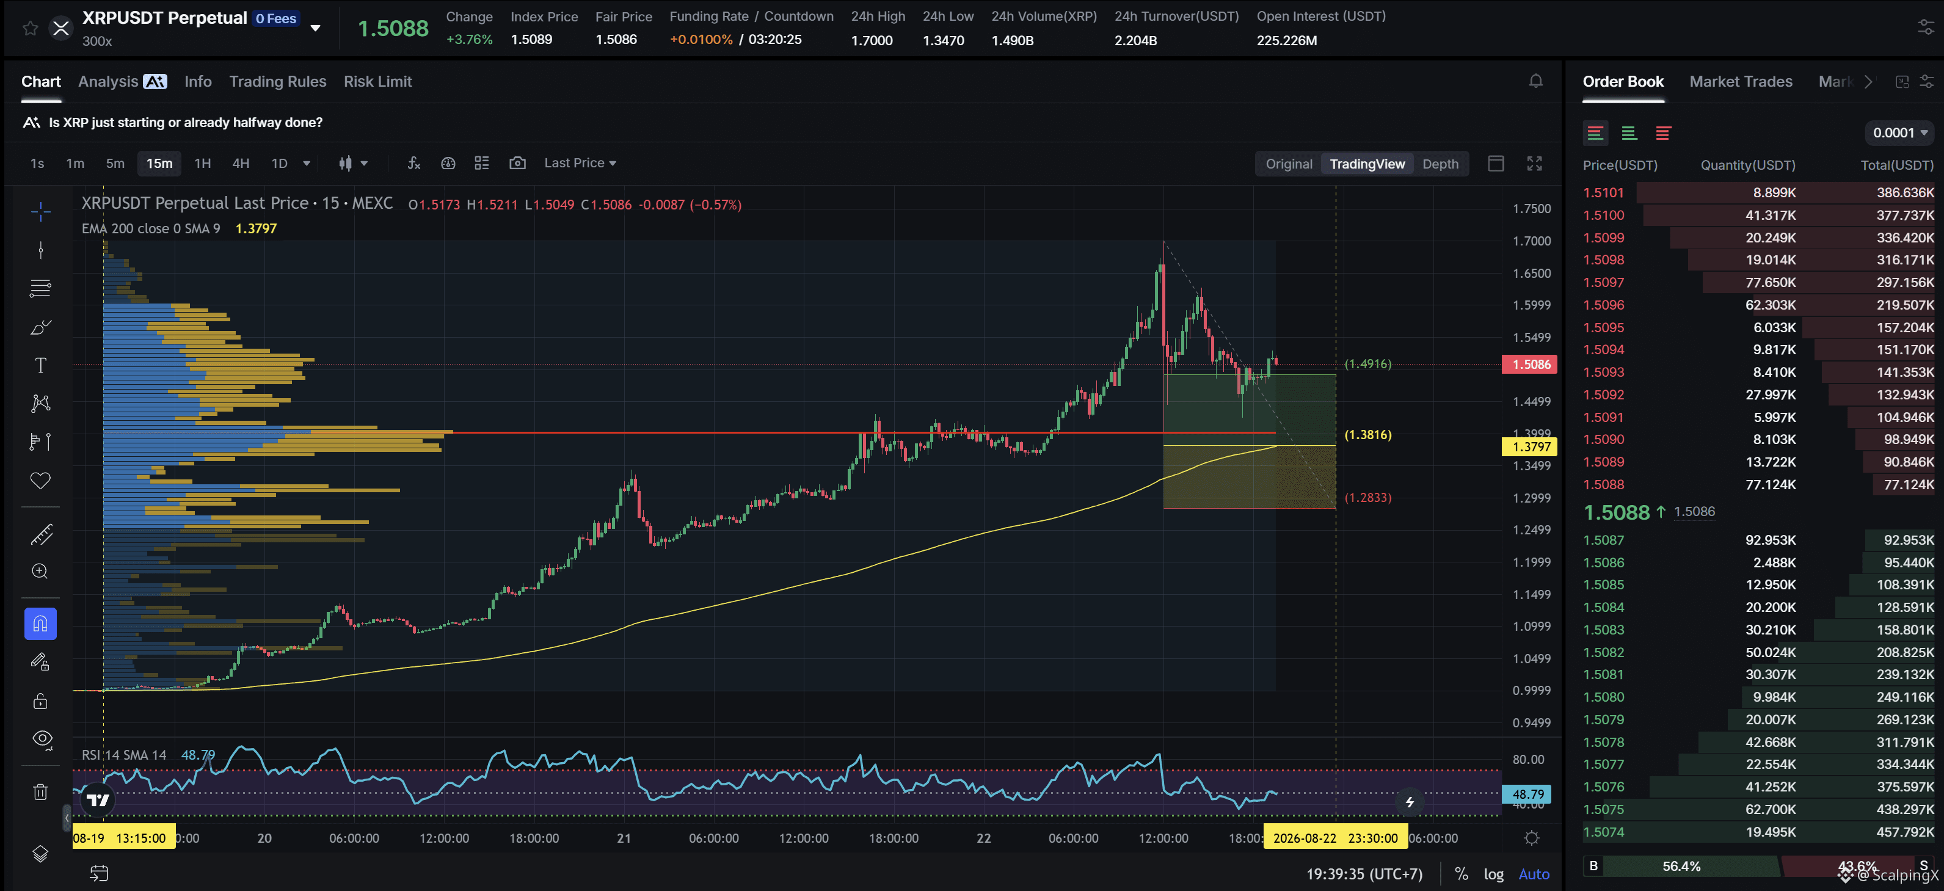Toggle percent scale in chart footer
Screen dimensions: 1944x891
(1461, 874)
